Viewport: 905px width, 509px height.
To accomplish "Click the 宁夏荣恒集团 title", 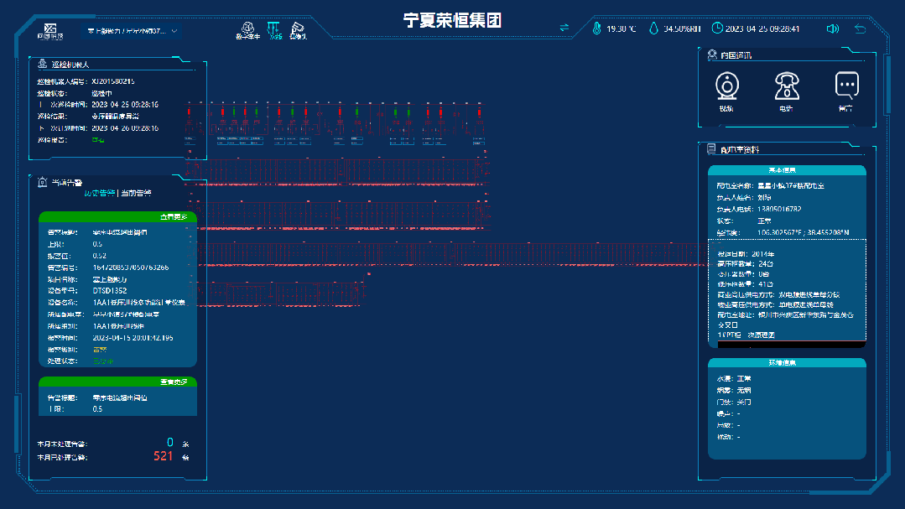I will coord(453,21).
